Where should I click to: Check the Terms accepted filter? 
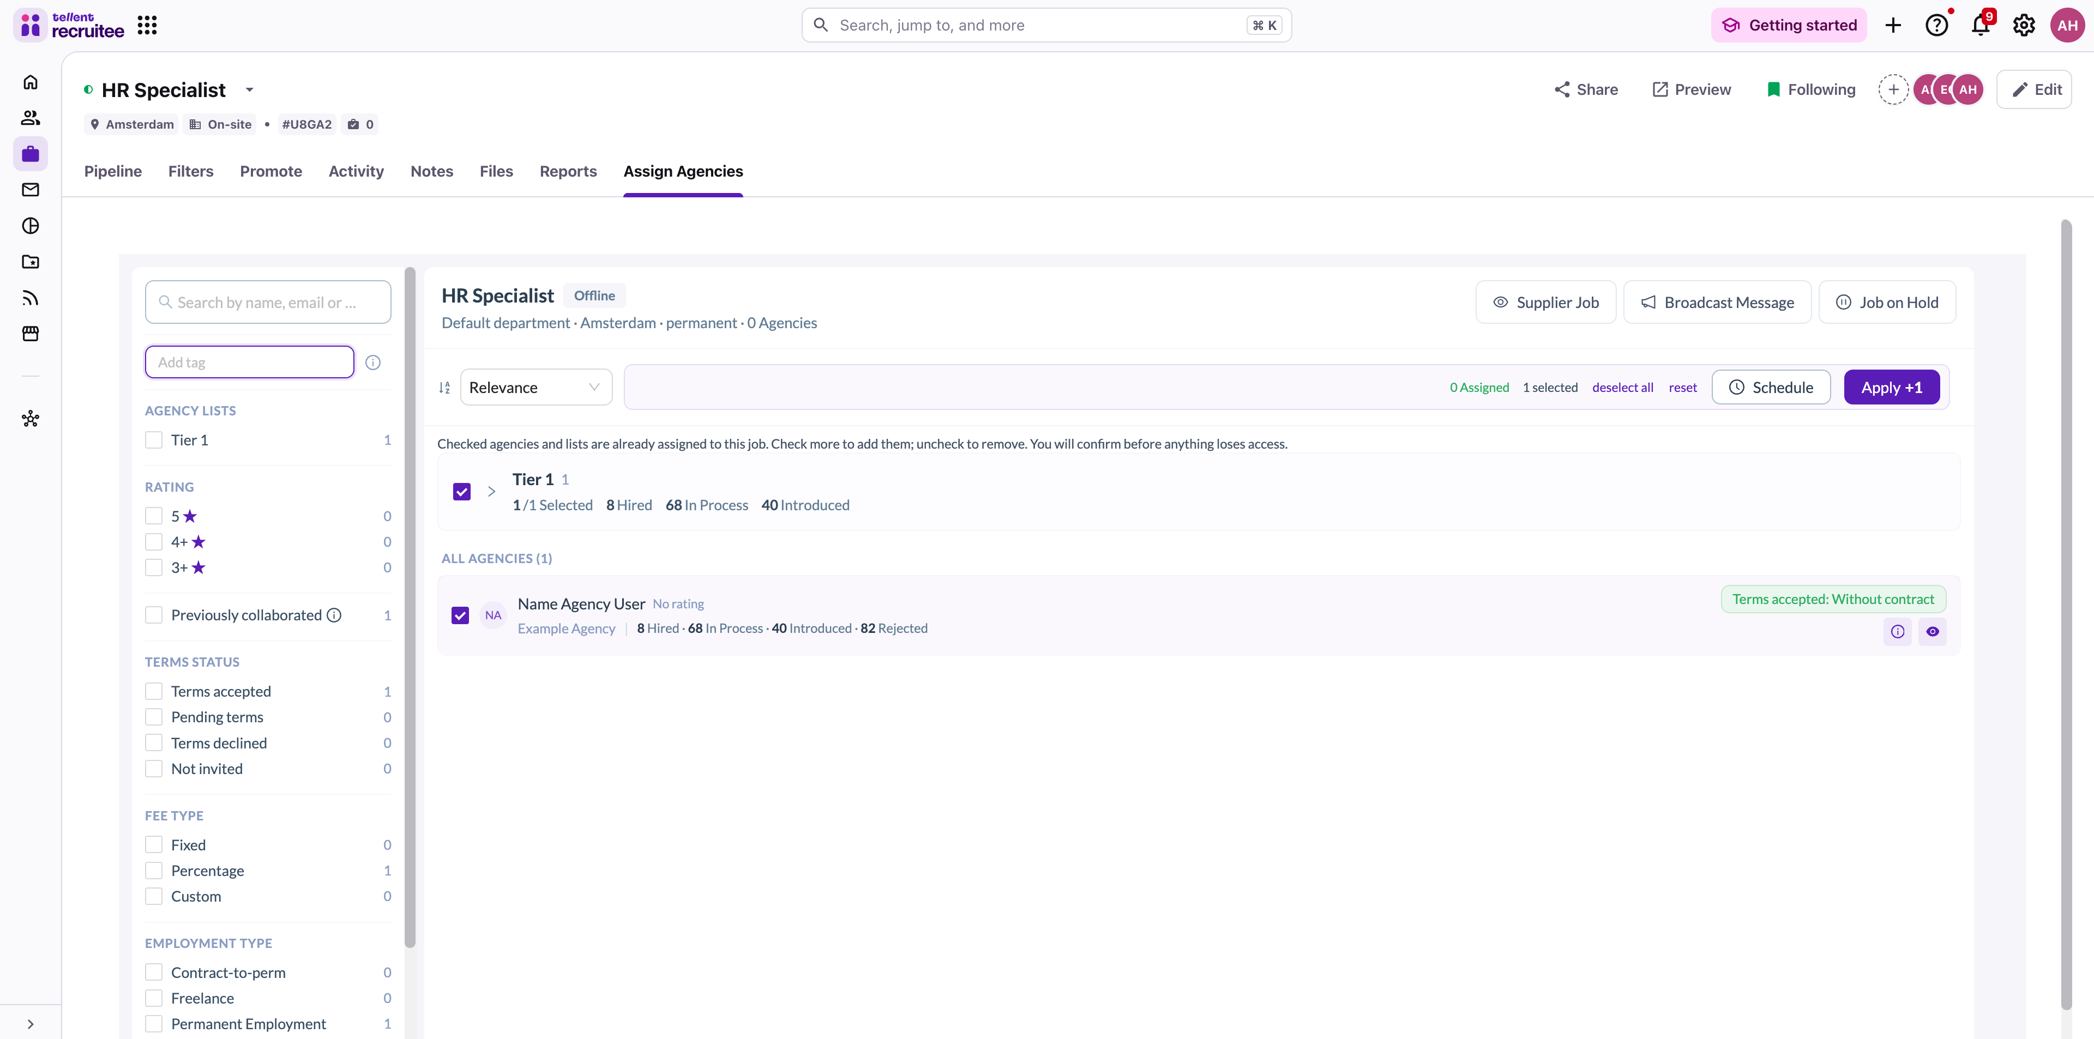(x=154, y=691)
